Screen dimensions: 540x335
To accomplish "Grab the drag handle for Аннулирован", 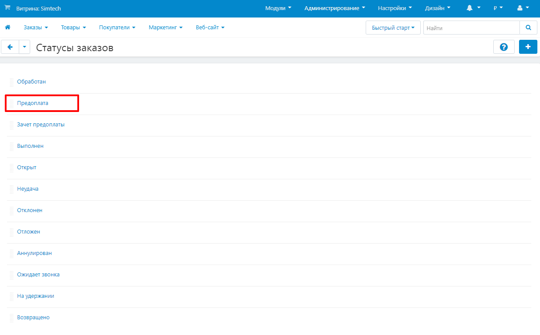I will pos(12,254).
